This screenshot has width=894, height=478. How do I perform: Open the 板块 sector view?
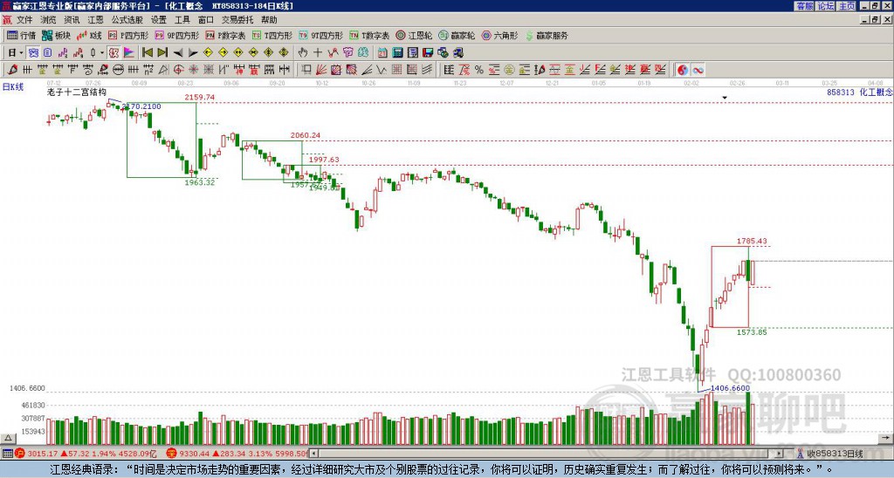(x=55, y=35)
